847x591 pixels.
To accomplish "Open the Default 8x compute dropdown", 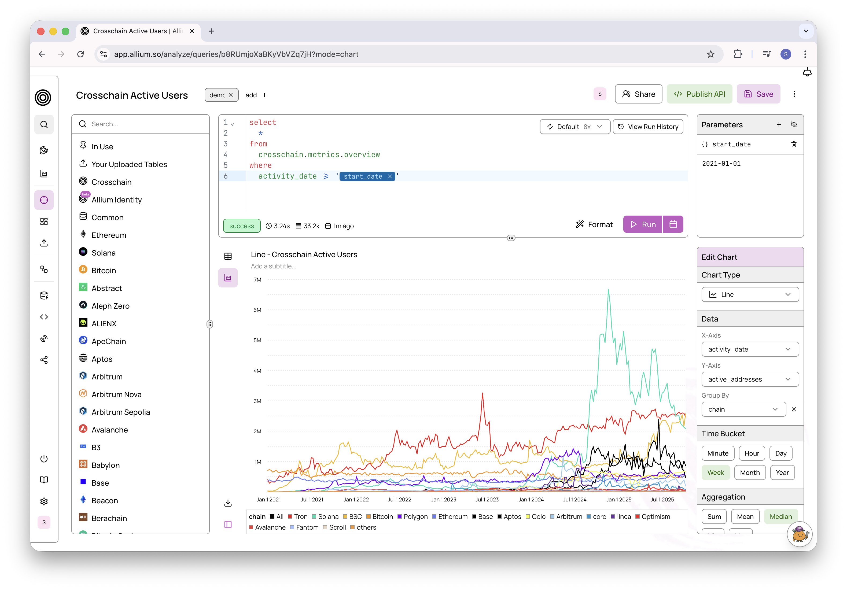I will point(575,127).
